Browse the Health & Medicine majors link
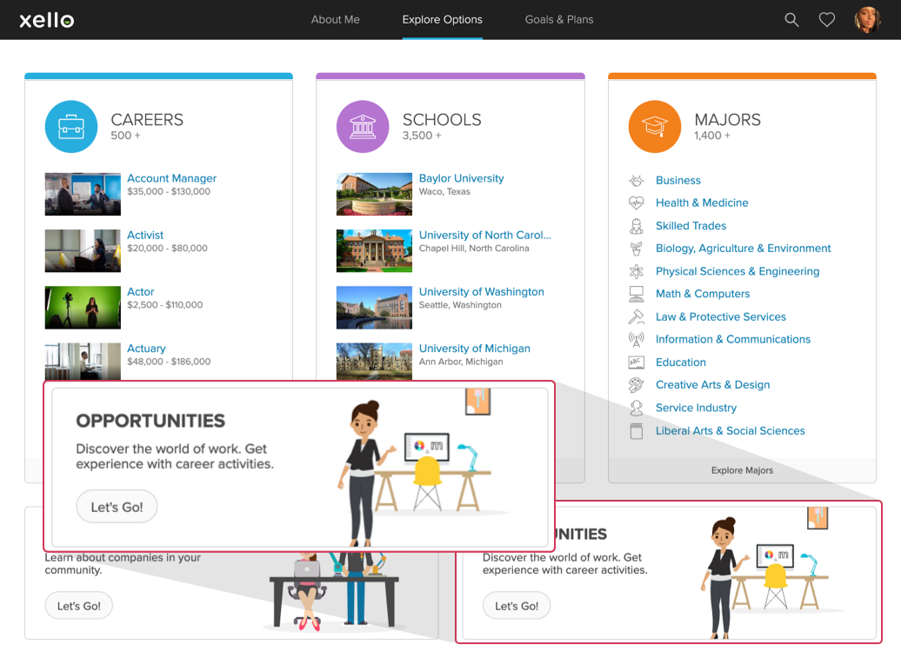This screenshot has width=901, height=645. tap(702, 203)
